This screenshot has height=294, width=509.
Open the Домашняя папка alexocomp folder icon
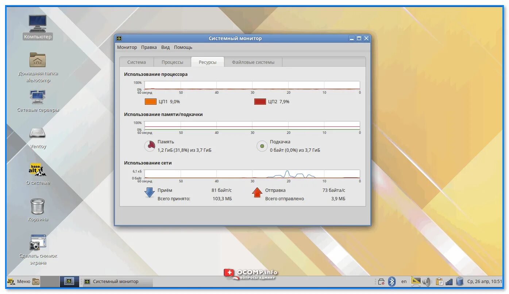[38, 60]
